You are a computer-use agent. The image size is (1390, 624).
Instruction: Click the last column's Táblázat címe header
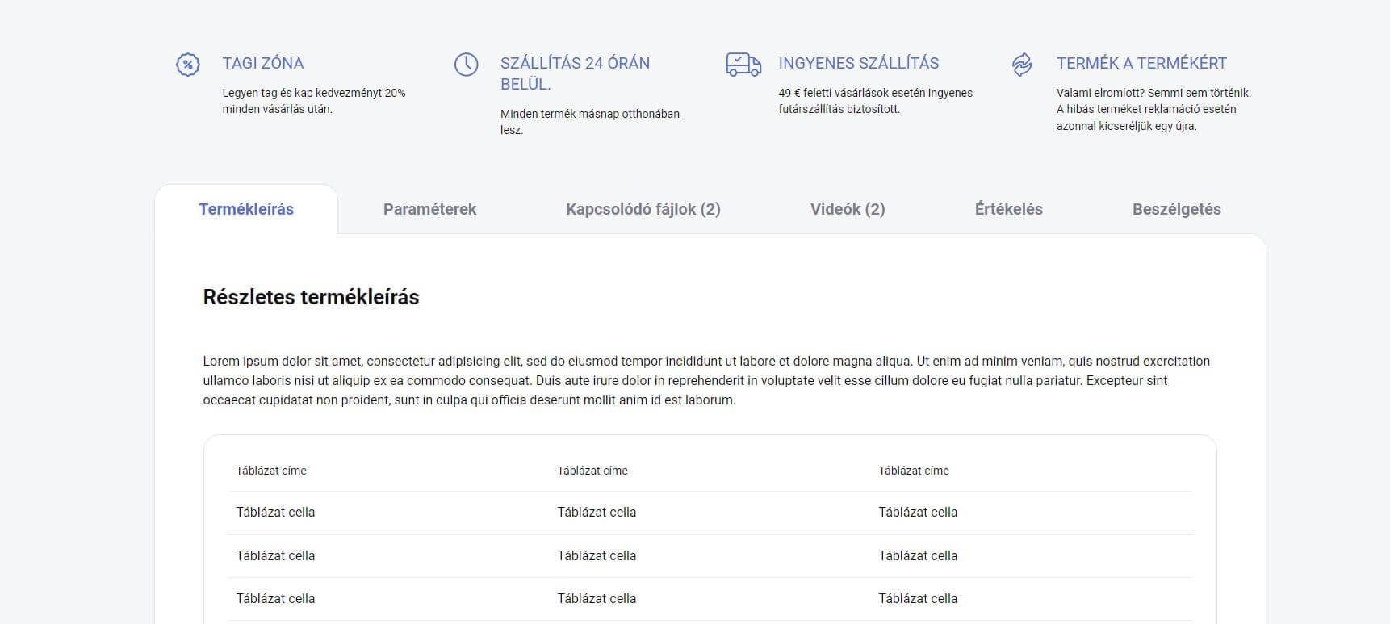click(x=914, y=471)
